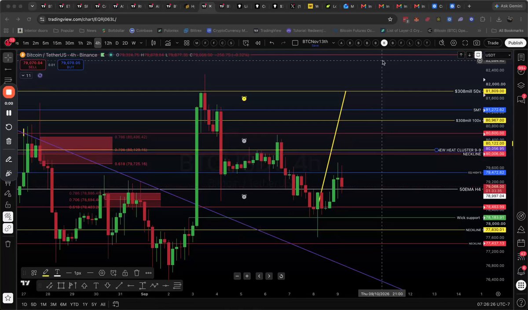Click the go to date calendar icon
The height and width of the screenshot is (310, 528).
(x=116, y=304)
